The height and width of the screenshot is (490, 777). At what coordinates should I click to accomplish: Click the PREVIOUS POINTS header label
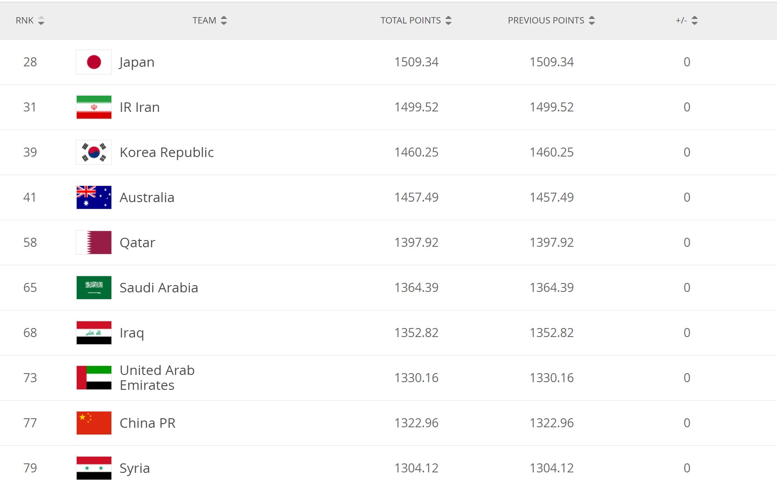pyautogui.click(x=546, y=20)
